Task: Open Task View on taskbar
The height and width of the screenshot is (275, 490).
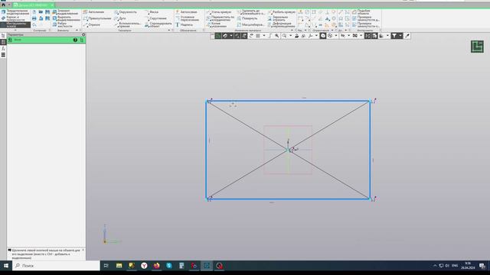Action: [106, 266]
